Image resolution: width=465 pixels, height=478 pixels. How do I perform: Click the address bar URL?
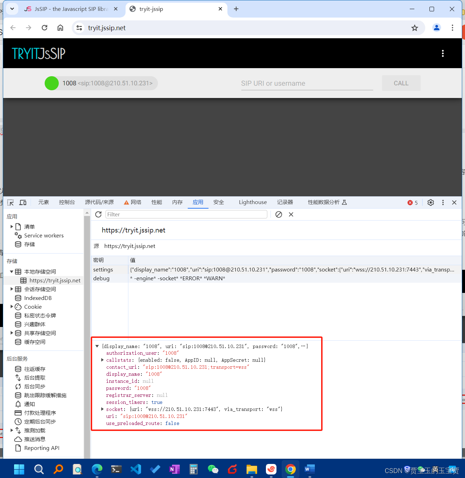pyautogui.click(x=107, y=28)
